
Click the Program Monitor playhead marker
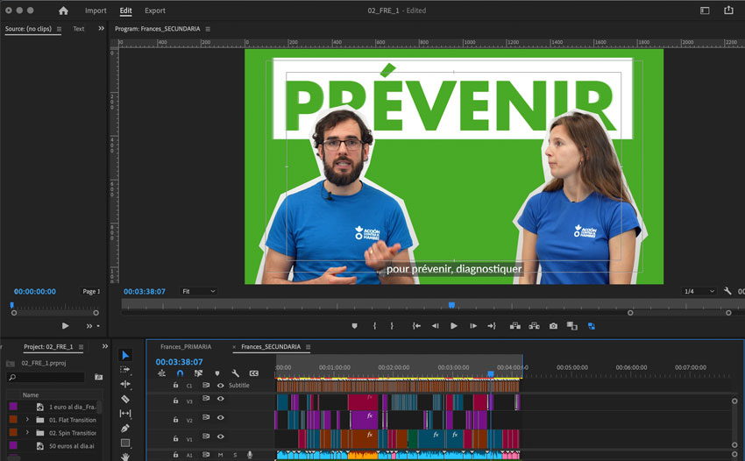click(x=451, y=305)
